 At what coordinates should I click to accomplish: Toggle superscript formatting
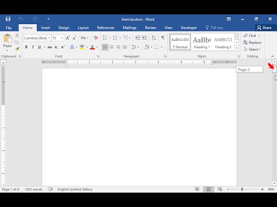[x=63, y=47]
